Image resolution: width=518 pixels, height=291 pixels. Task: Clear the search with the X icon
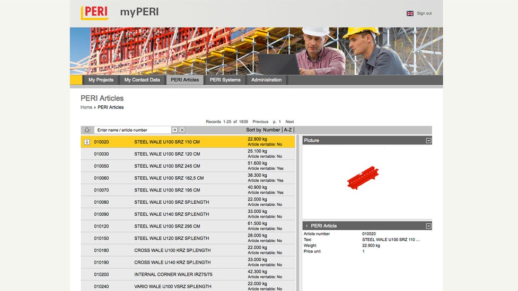coord(182,130)
